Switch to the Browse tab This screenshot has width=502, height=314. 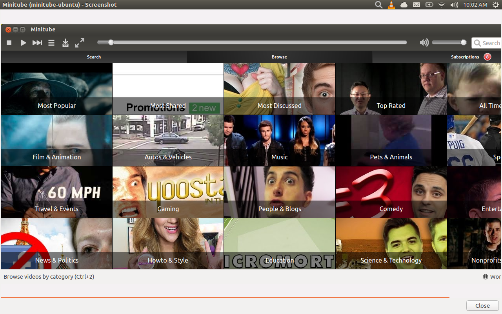coord(279,57)
